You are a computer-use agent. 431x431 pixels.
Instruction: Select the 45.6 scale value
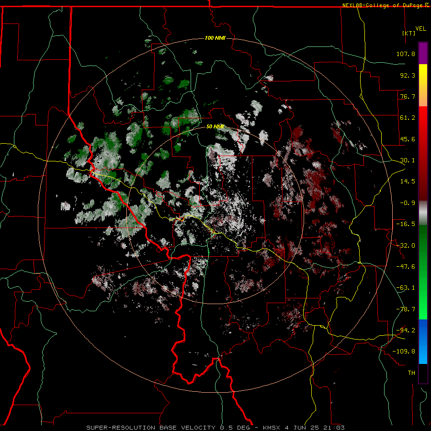(408, 139)
